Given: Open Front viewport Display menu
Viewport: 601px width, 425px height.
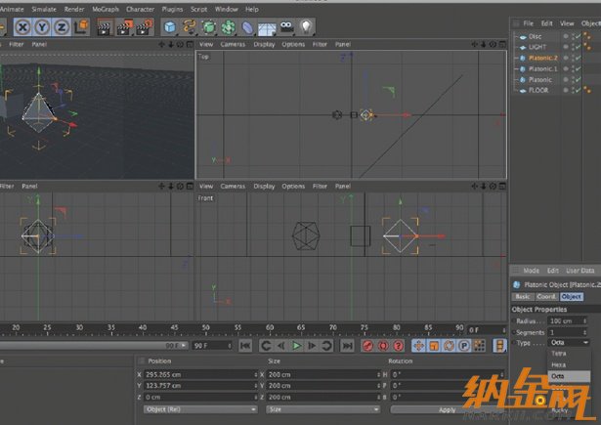Looking at the screenshot, I should [x=264, y=187].
